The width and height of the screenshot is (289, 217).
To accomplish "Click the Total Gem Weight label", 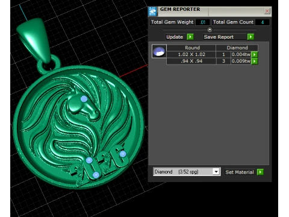I will click(x=172, y=22).
